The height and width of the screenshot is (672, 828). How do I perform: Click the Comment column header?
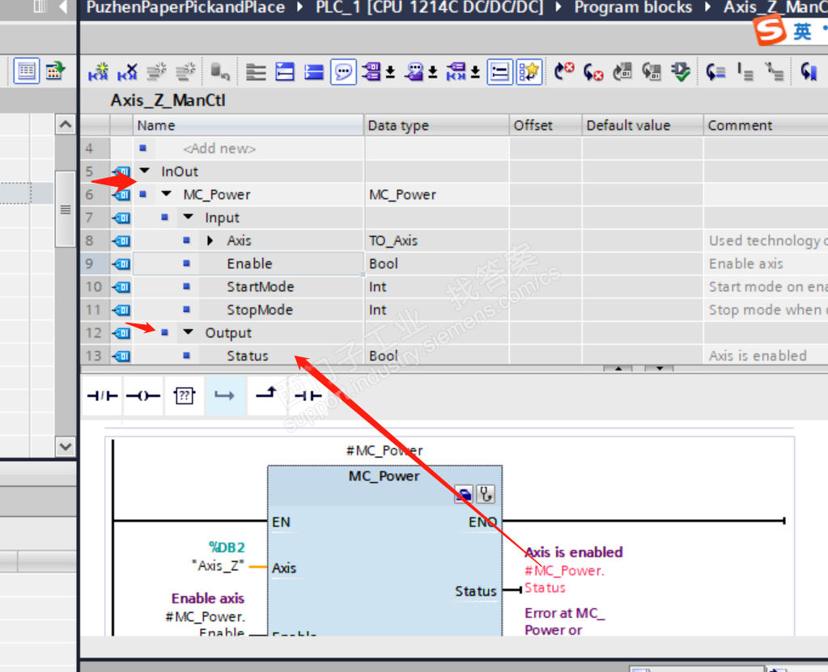[x=766, y=125]
